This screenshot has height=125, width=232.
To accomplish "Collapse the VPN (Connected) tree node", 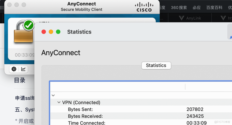I will point(59,102).
